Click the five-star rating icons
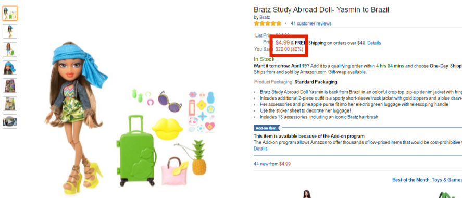 pos(268,23)
